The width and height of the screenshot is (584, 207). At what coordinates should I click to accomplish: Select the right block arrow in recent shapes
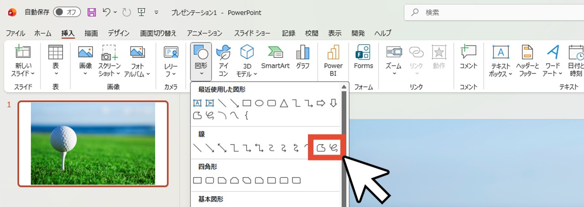321,103
